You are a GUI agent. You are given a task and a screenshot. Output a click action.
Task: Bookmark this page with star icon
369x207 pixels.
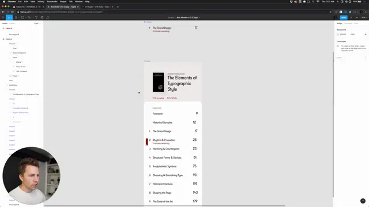[330, 12]
